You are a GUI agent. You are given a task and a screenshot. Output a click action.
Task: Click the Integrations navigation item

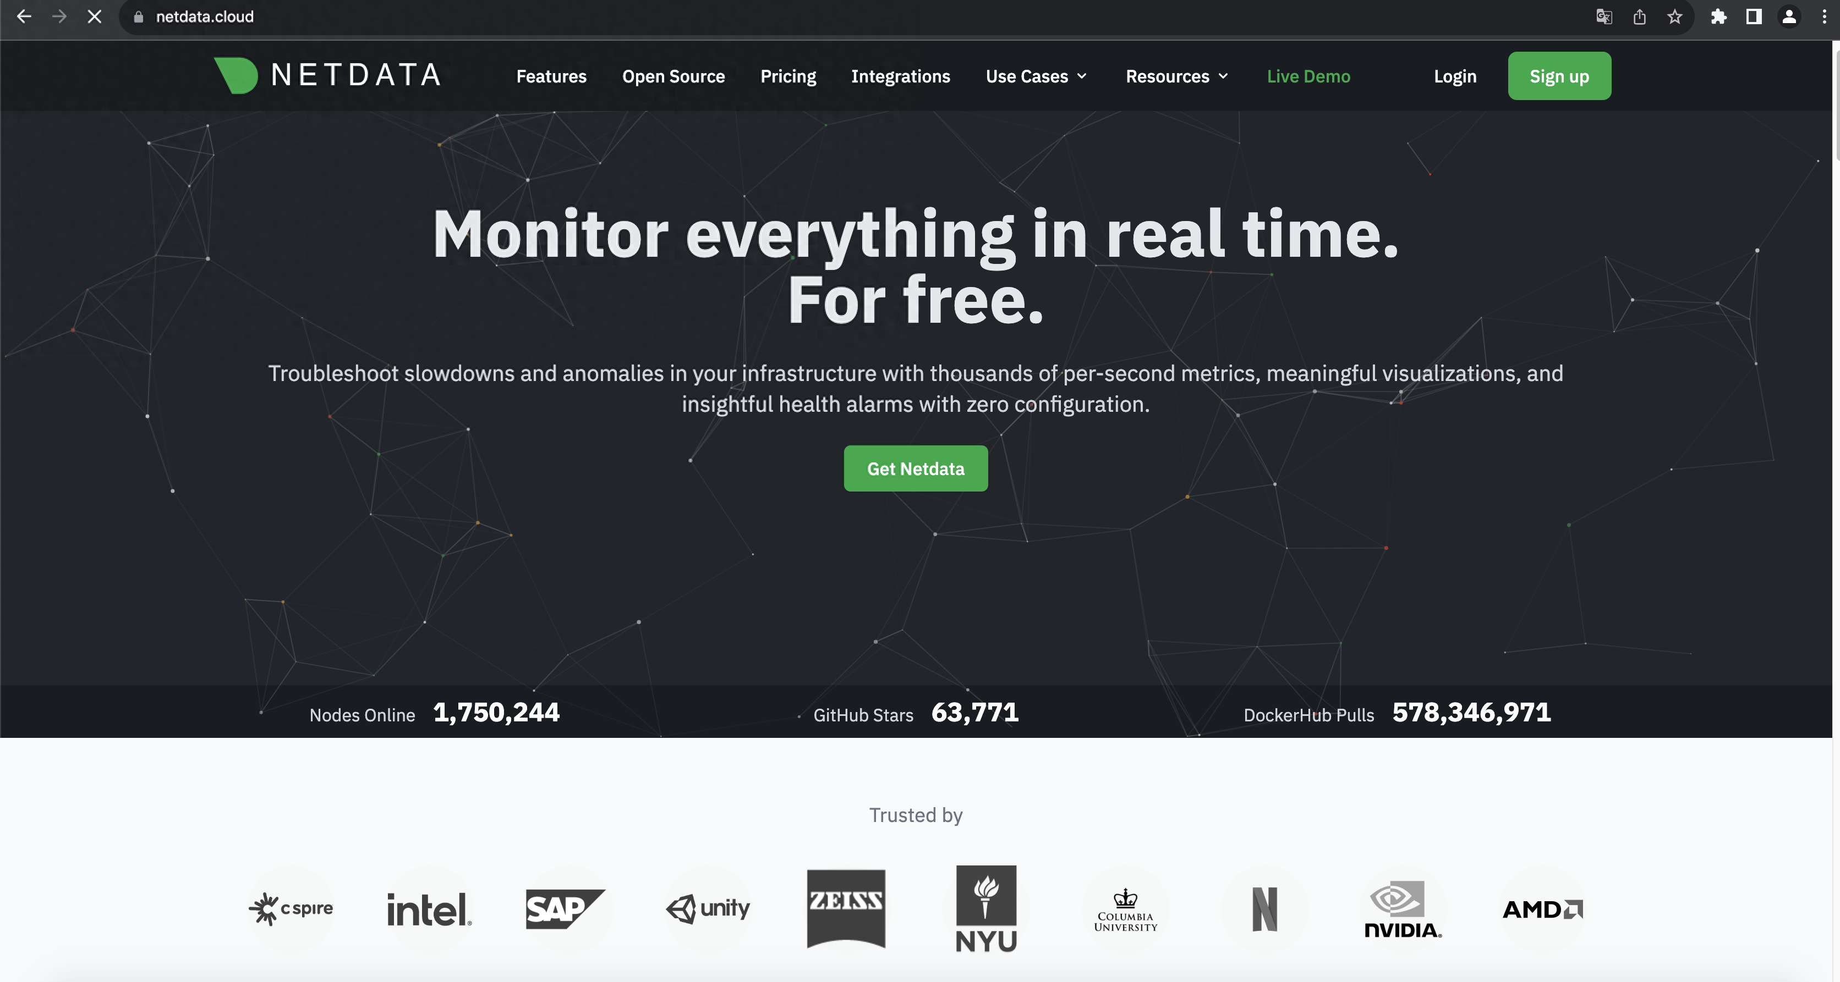[901, 75]
